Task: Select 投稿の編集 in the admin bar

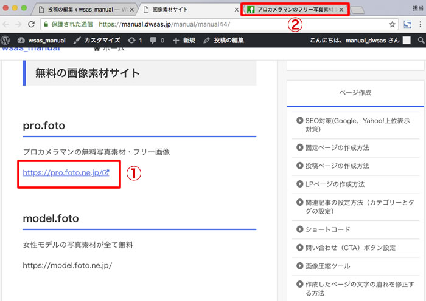Action: (223, 40)
